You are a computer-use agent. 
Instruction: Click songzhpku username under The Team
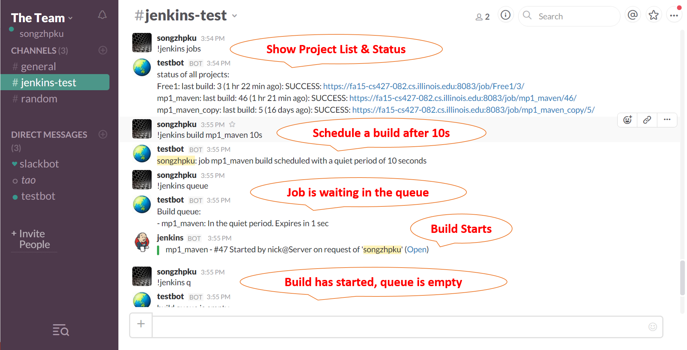[41, 34]
